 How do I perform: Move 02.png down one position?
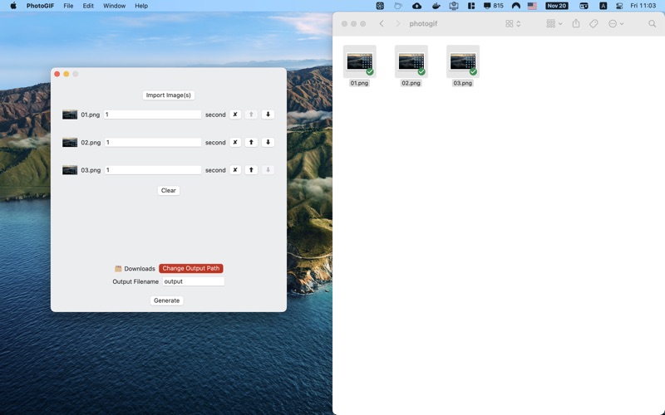(268, 143)
